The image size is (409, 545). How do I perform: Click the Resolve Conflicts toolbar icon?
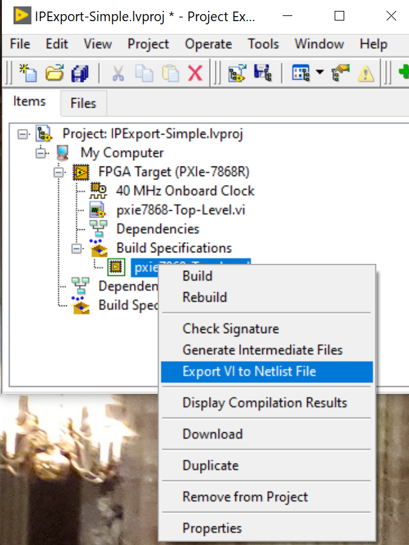340,73
